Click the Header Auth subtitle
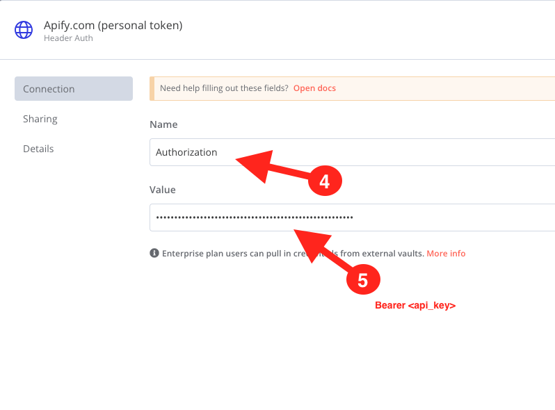Image resolution: width=555 pixels, height=410 pixels. pos(68,38)
